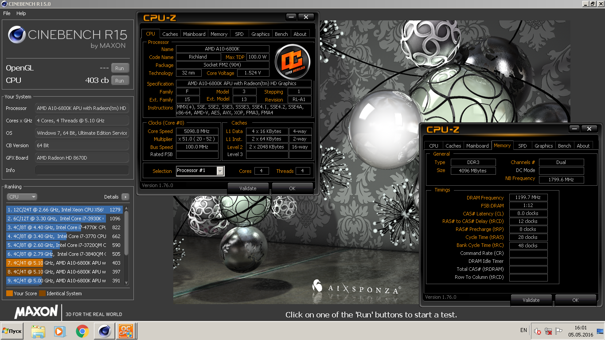
Task: Switch to Graphics tab in Memory CPU-Z window
Action: tap(544, 146)
